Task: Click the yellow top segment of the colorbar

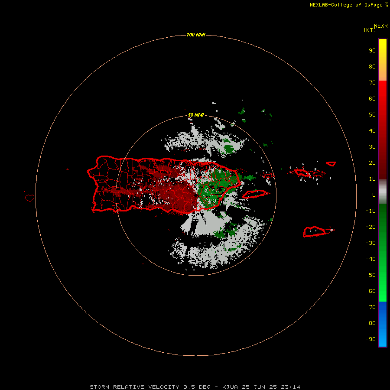Action: (x=383, y=59)
